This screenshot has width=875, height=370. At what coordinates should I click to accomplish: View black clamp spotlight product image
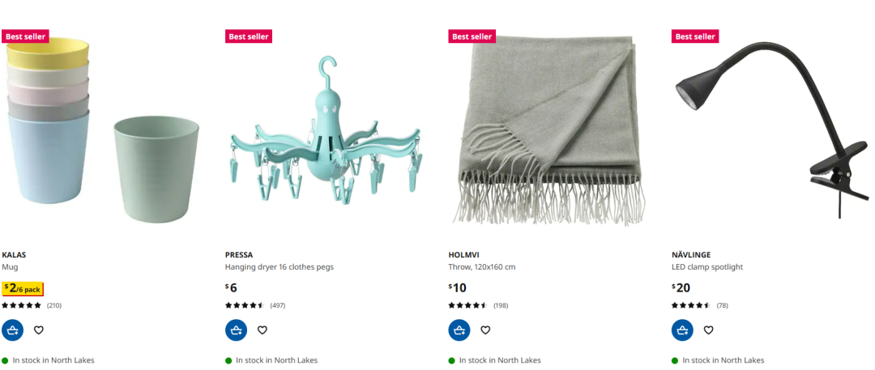pos(770,131)
